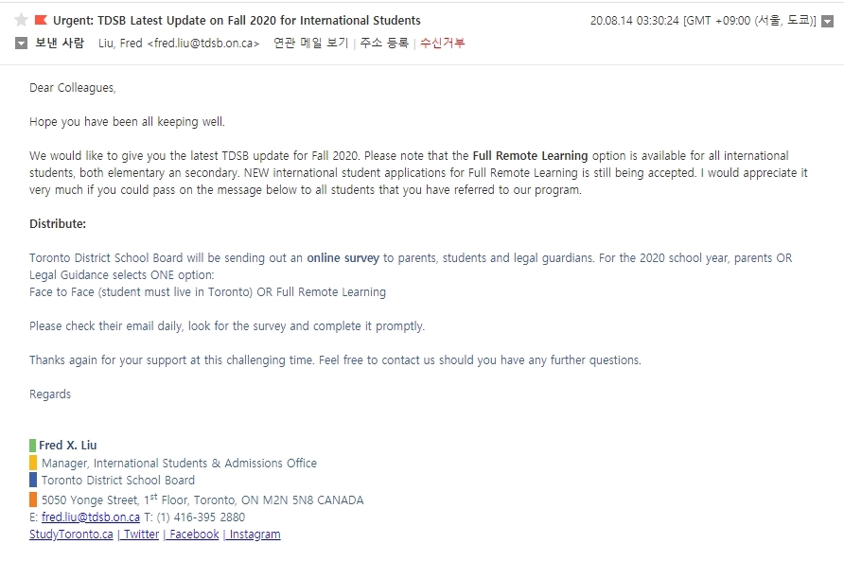Click the 보낸 사람 sender label

(60, 44)
